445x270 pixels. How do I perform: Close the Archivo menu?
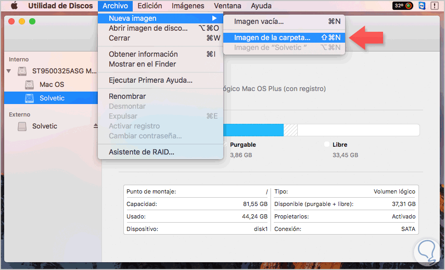[115, 6]
